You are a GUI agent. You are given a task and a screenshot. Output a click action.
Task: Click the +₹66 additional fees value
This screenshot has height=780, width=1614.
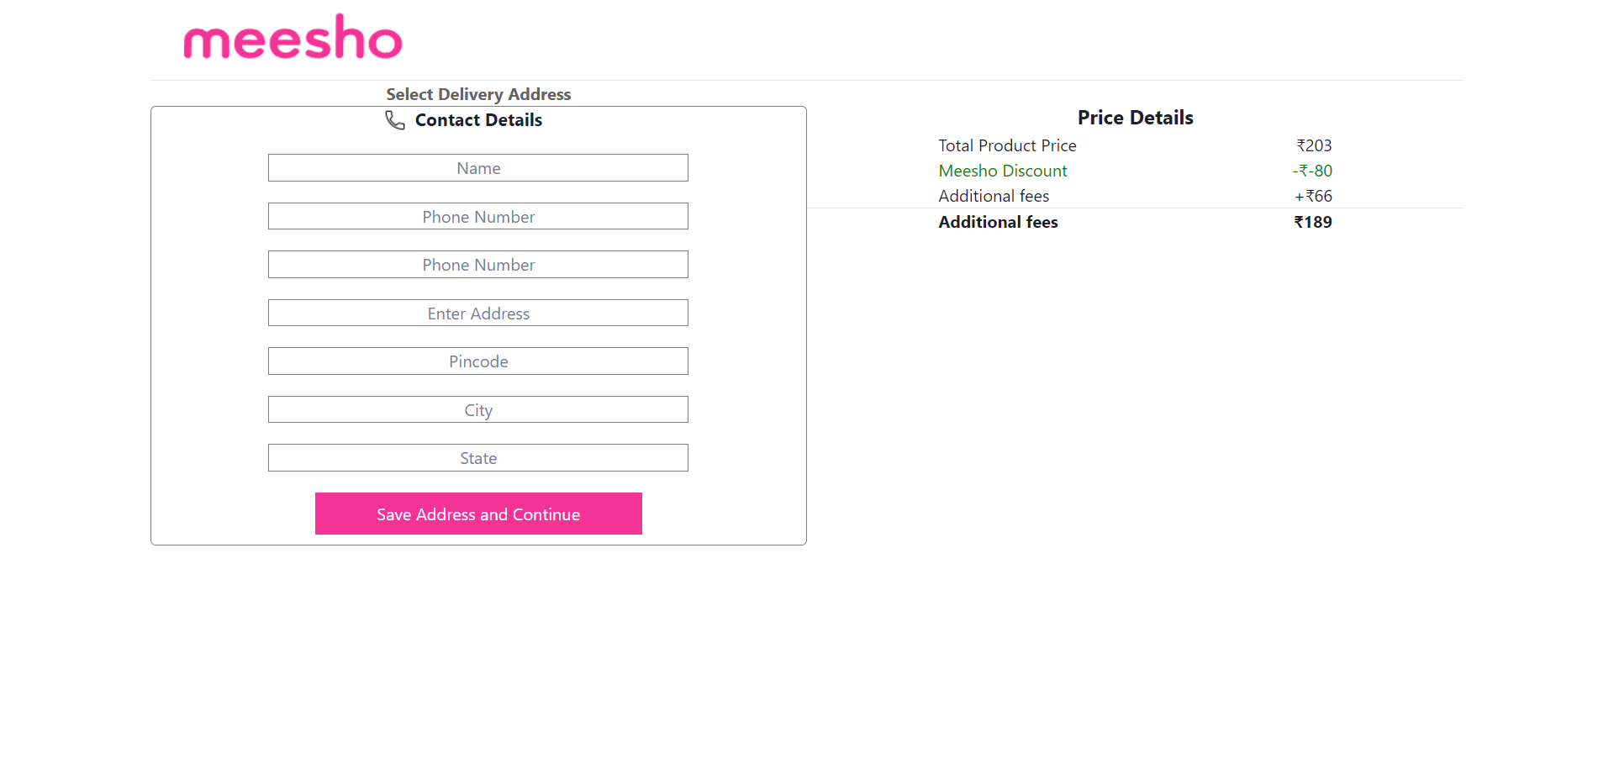[x=1313, y=196]
